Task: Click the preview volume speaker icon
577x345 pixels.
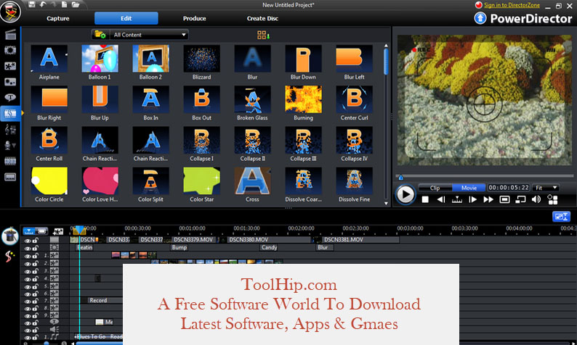Action: [536, 199]
